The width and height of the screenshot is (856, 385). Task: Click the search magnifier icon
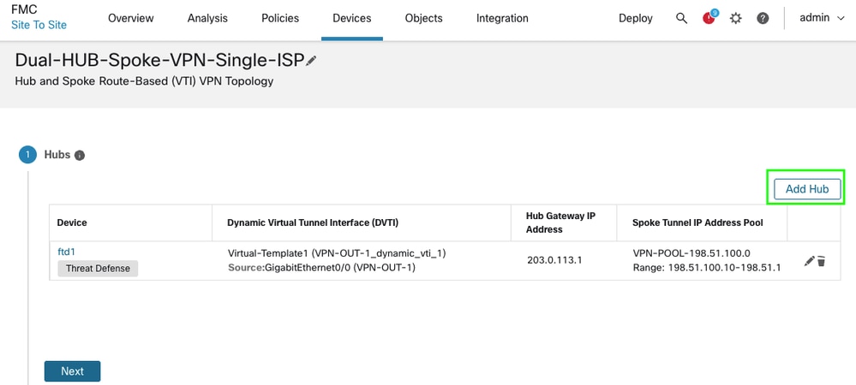[x=681, y=18]
